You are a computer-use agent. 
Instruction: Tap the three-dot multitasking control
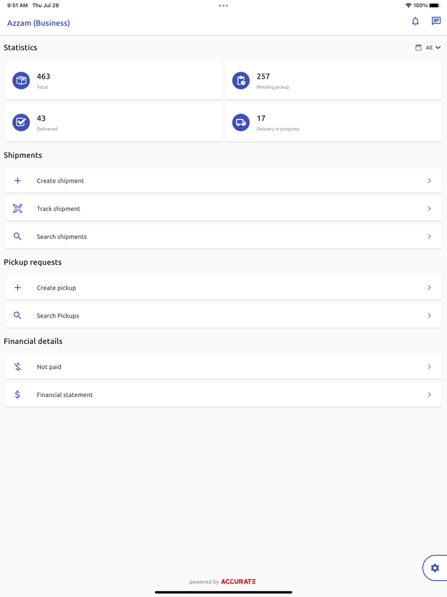click(223, 6)
